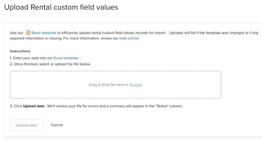Click the Upload data button
Viewport: 262px width, 141px height.
(26, 125)
